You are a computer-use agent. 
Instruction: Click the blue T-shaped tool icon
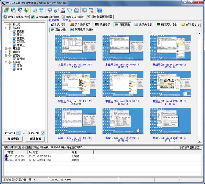(x=41, y=10)
